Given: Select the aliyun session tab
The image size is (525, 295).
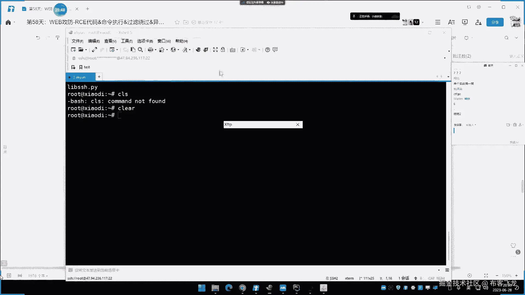Looking at the screenshot, I should 80,77.
